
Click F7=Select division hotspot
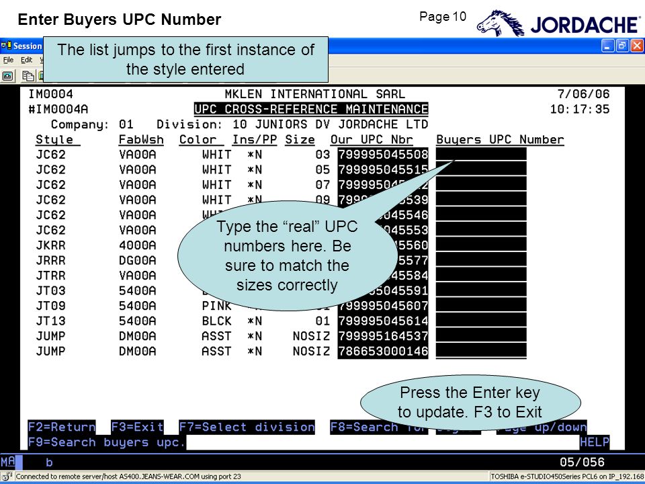coord(247,427)
